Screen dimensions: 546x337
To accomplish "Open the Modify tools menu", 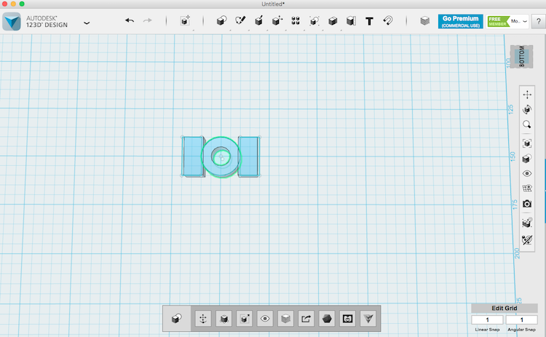I will pos(277,21).
